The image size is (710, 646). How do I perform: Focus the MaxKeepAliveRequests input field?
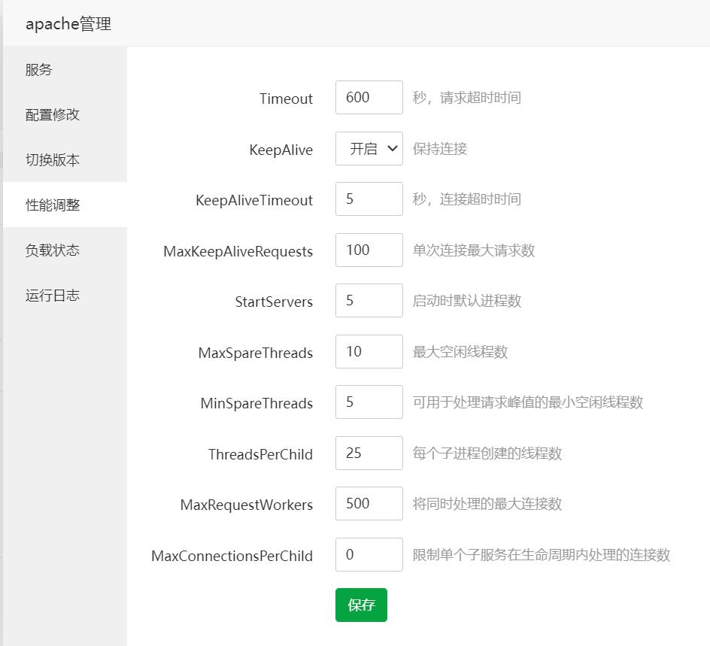pyautogui.click(x=369, y=250)
